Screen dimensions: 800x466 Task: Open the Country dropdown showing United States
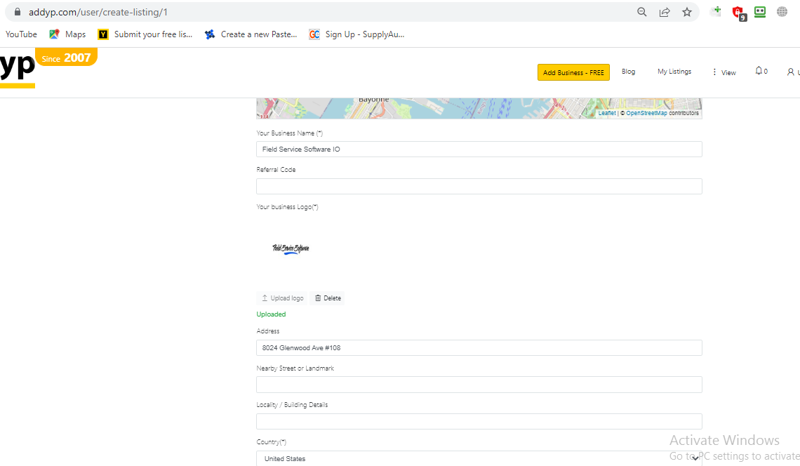479,458
